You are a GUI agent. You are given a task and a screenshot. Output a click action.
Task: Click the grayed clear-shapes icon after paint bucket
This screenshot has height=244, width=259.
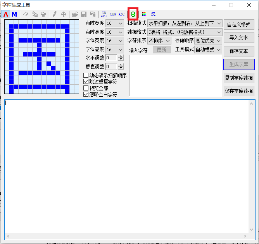coord(43,14)
